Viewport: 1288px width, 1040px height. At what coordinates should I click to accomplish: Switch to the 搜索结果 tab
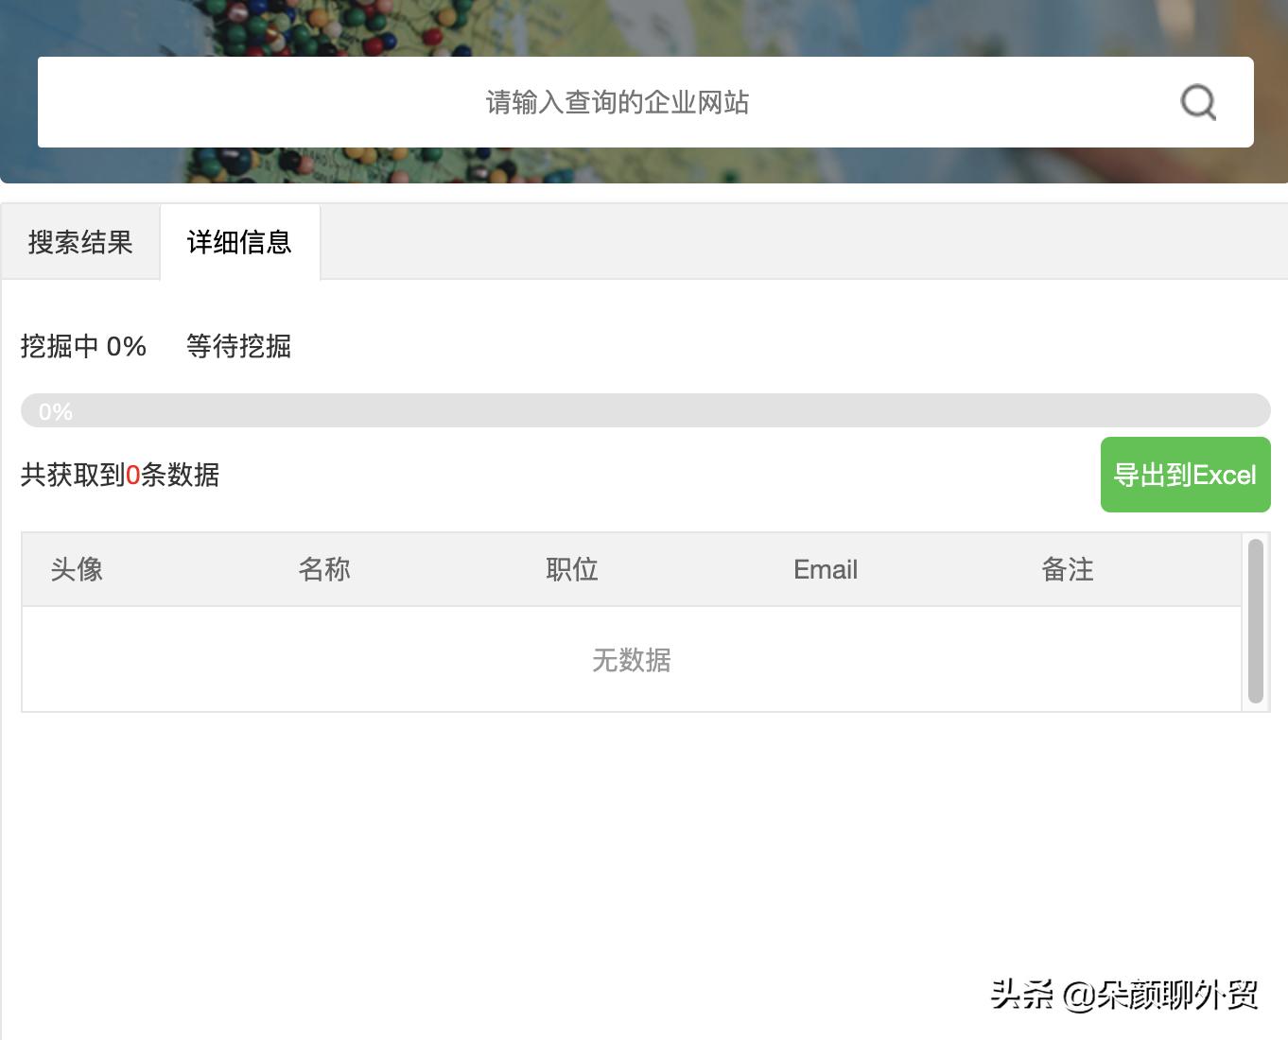coord(79,242)
